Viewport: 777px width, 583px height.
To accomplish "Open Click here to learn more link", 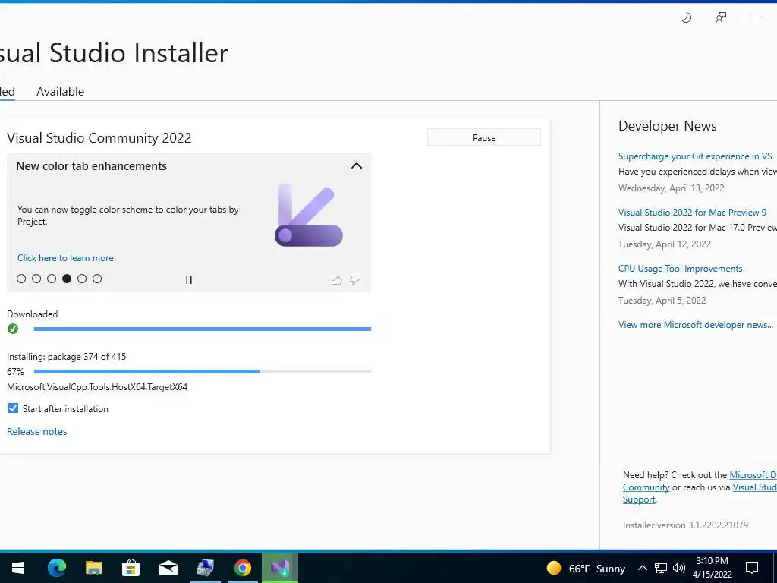I will (x=65, y=258).
